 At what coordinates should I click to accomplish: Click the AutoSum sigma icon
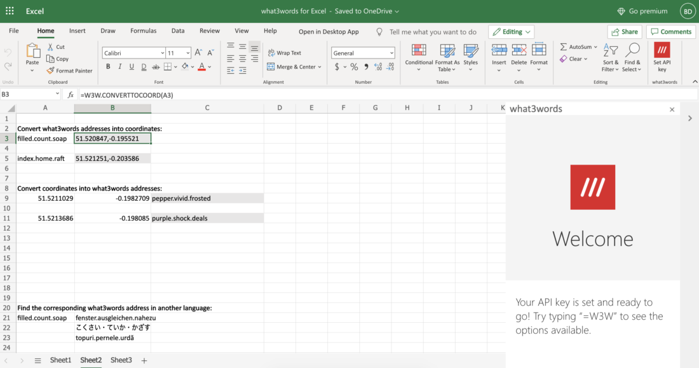pos(564,47)
